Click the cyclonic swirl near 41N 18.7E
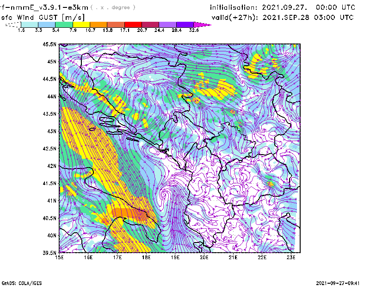The height and width of the screenshot is (286, 370). click(165, 195)
